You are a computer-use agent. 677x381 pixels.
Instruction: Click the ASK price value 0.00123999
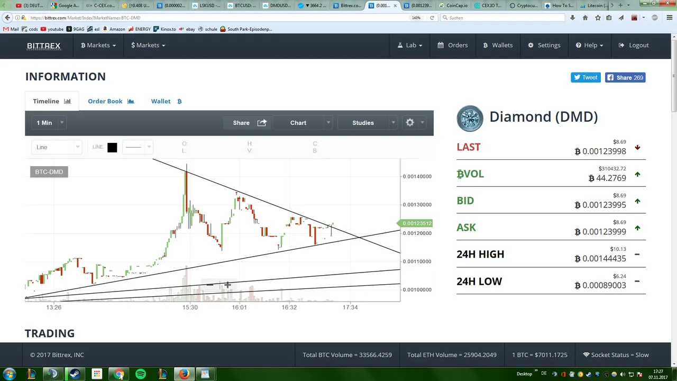(x=600, y=232)
